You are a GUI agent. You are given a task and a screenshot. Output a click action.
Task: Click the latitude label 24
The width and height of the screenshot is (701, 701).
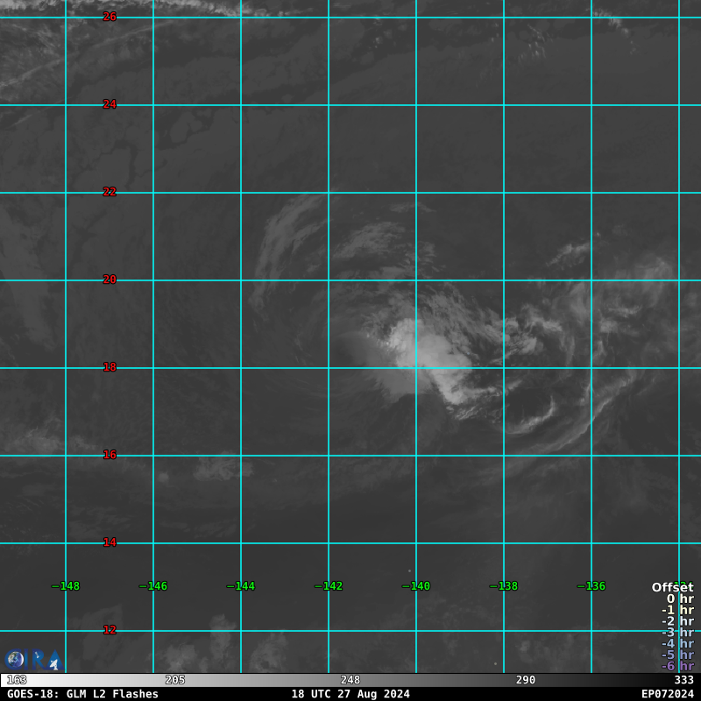[x=110, y=104]
